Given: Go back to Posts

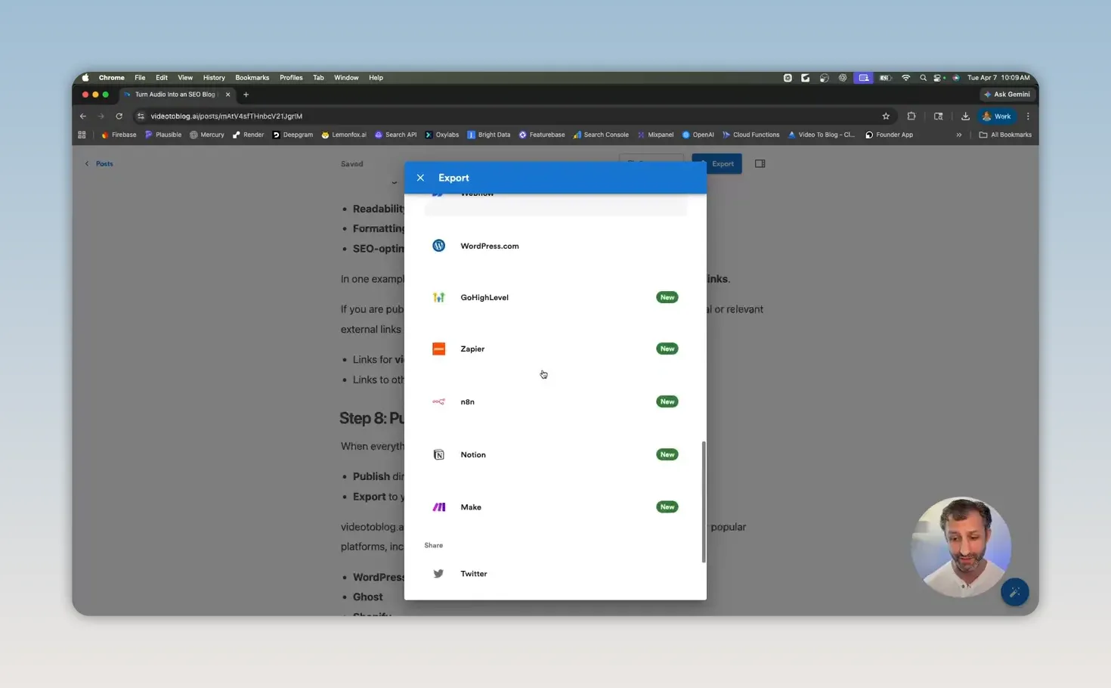Looking at the screenshot, I should pyautogui.click(x=99, y=163).
